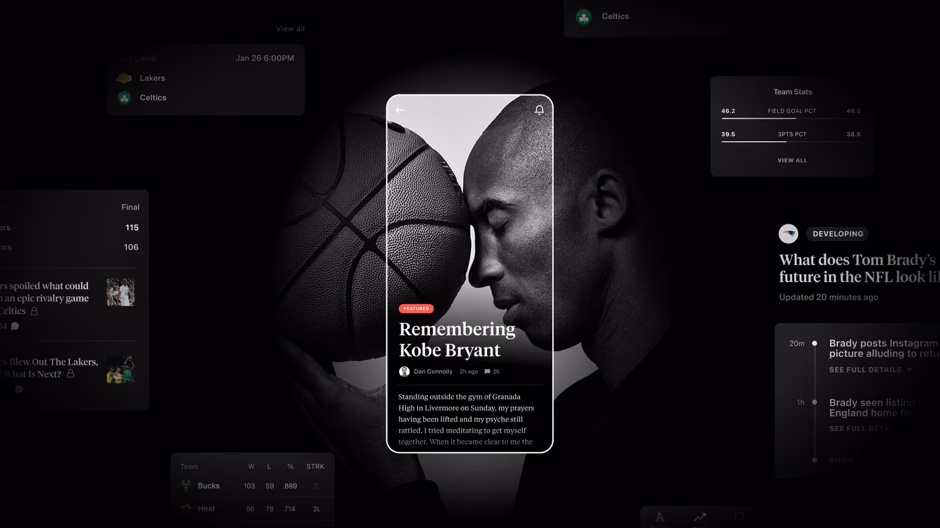Click the Field Goal Pct stat bar
Screen dimensions: 940x528
pyautogui.click(x=791, y=119)
